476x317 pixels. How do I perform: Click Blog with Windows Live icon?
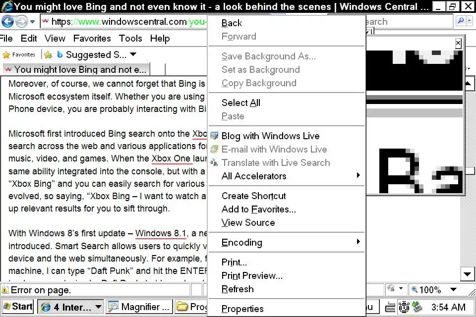[214, 136]
